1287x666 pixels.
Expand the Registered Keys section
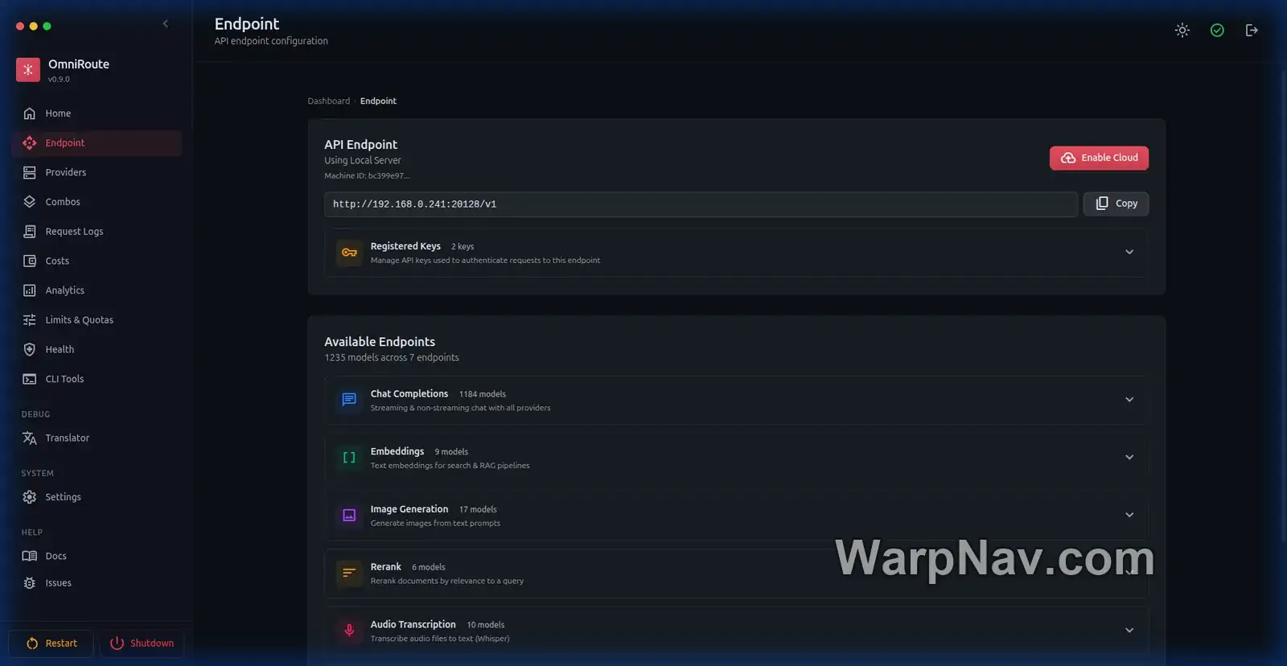pos(1129,253)
